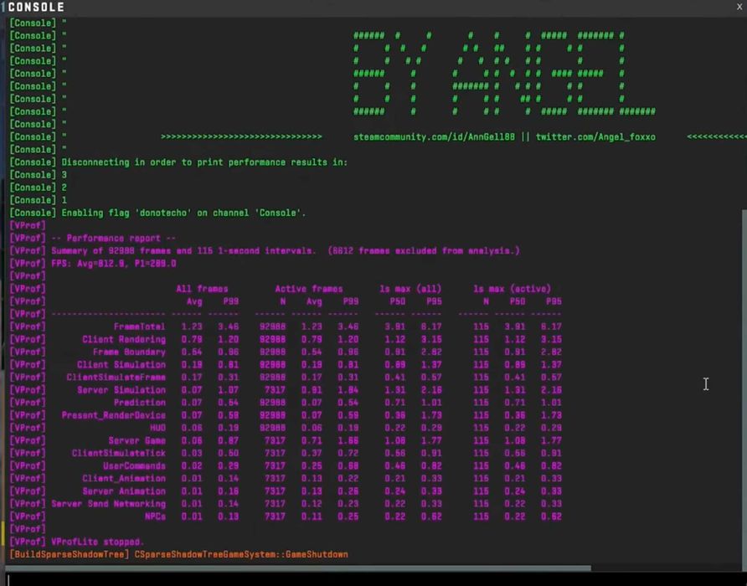The image size is (747, 586).
Task: Click the horizontal scrollbar thumb at the bottom
Action: pyautogui.click(x=298, y=568)
